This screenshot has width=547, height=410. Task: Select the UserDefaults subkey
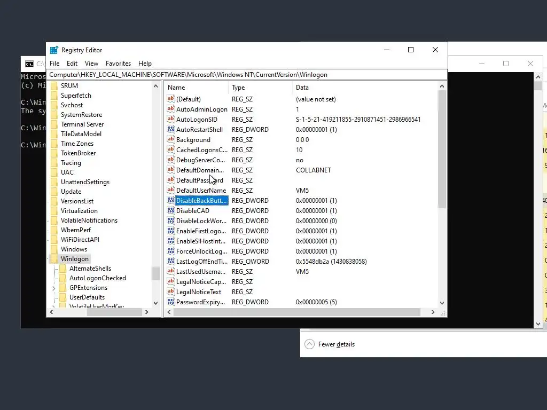tap(87, 297)
